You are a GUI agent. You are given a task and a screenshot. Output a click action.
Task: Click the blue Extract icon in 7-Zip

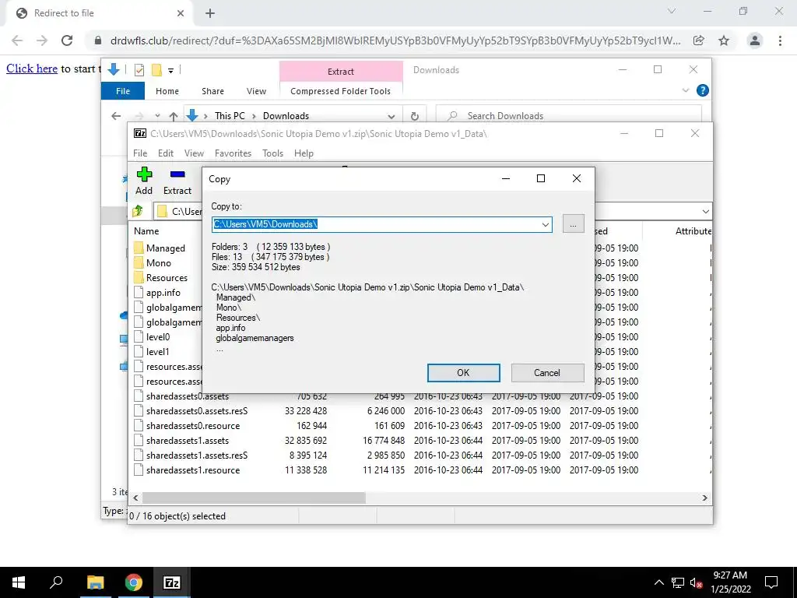pyautogui.click(x=177, y=174)
